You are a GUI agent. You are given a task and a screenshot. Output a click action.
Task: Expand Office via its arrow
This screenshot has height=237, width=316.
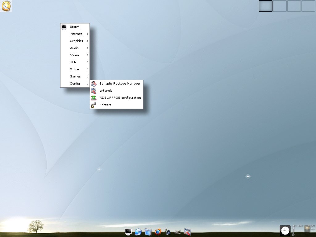[87, 69]
